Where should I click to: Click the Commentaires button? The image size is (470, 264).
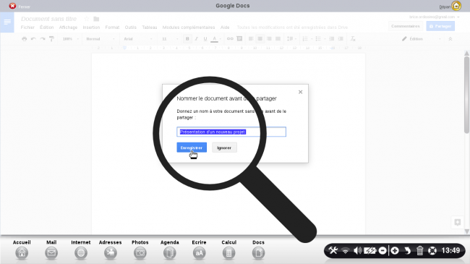click(406, 26)
